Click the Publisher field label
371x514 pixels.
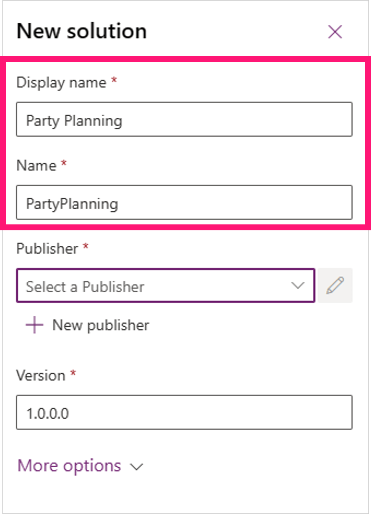tap(47, 249)
